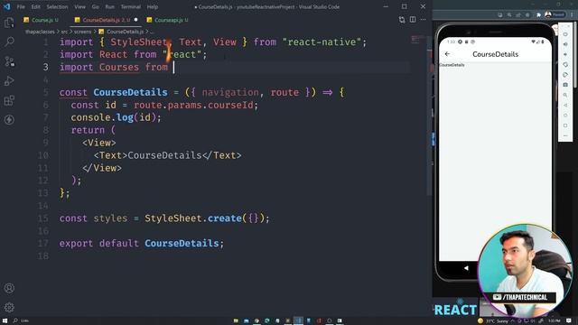Open the Run menu
Image resolution: width=578 pixels, height=325 pixels.
coord(110,6)
